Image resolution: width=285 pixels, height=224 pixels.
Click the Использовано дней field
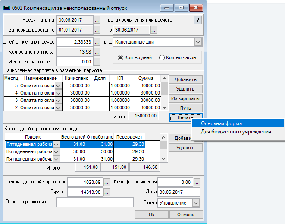pos(75,62)
